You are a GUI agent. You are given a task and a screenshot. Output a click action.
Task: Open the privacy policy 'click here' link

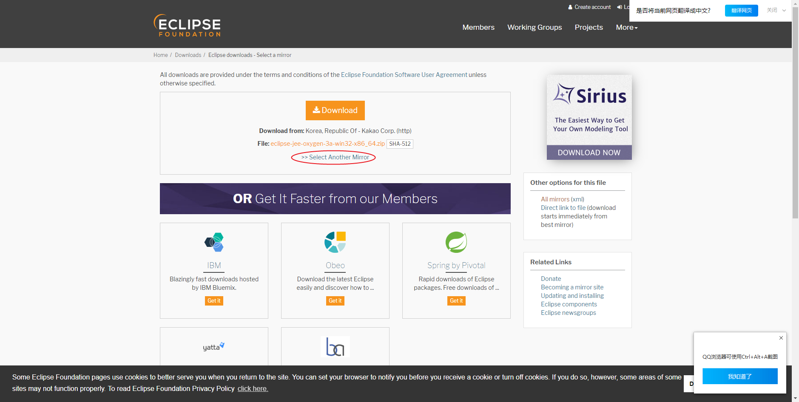coord(253,388)
